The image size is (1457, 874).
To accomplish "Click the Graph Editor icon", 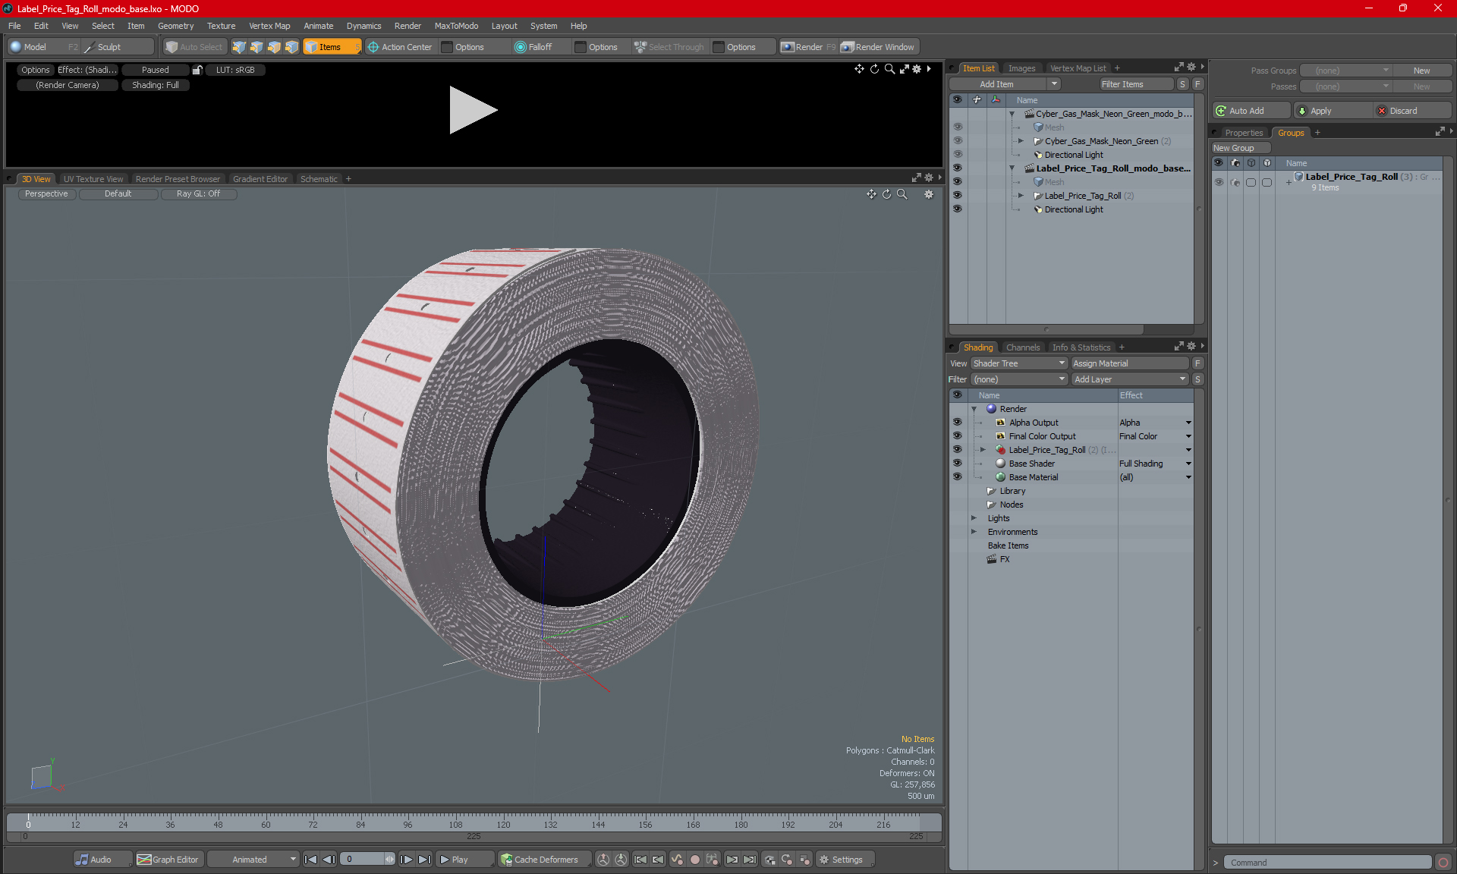I will click(x=144, y=860).
